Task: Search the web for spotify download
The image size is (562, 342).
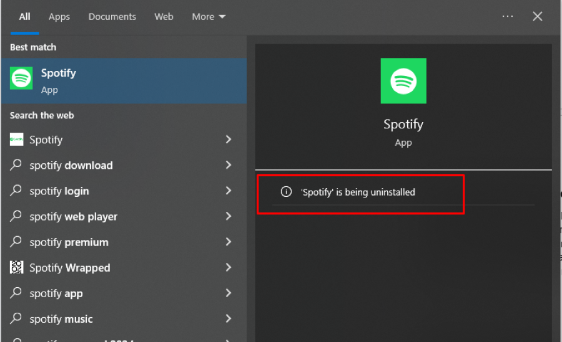Action: click(x=124, y=165)
